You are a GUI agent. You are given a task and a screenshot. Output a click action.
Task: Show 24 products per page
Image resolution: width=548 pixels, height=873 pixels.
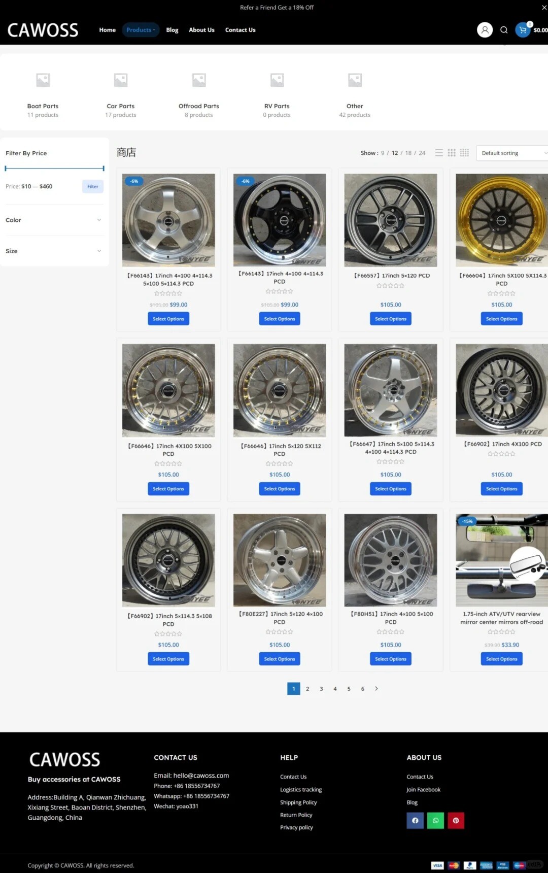pyautogui.click(x=422, y=153)
